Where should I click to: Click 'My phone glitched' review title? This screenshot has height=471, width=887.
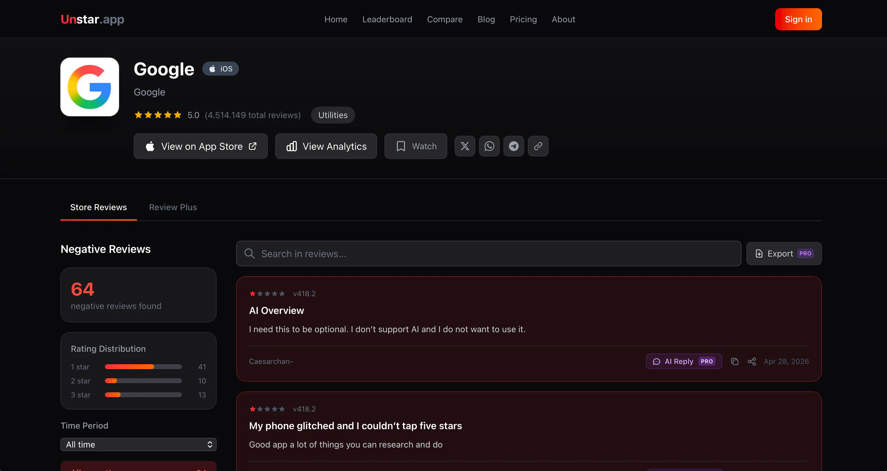[355, 426]
